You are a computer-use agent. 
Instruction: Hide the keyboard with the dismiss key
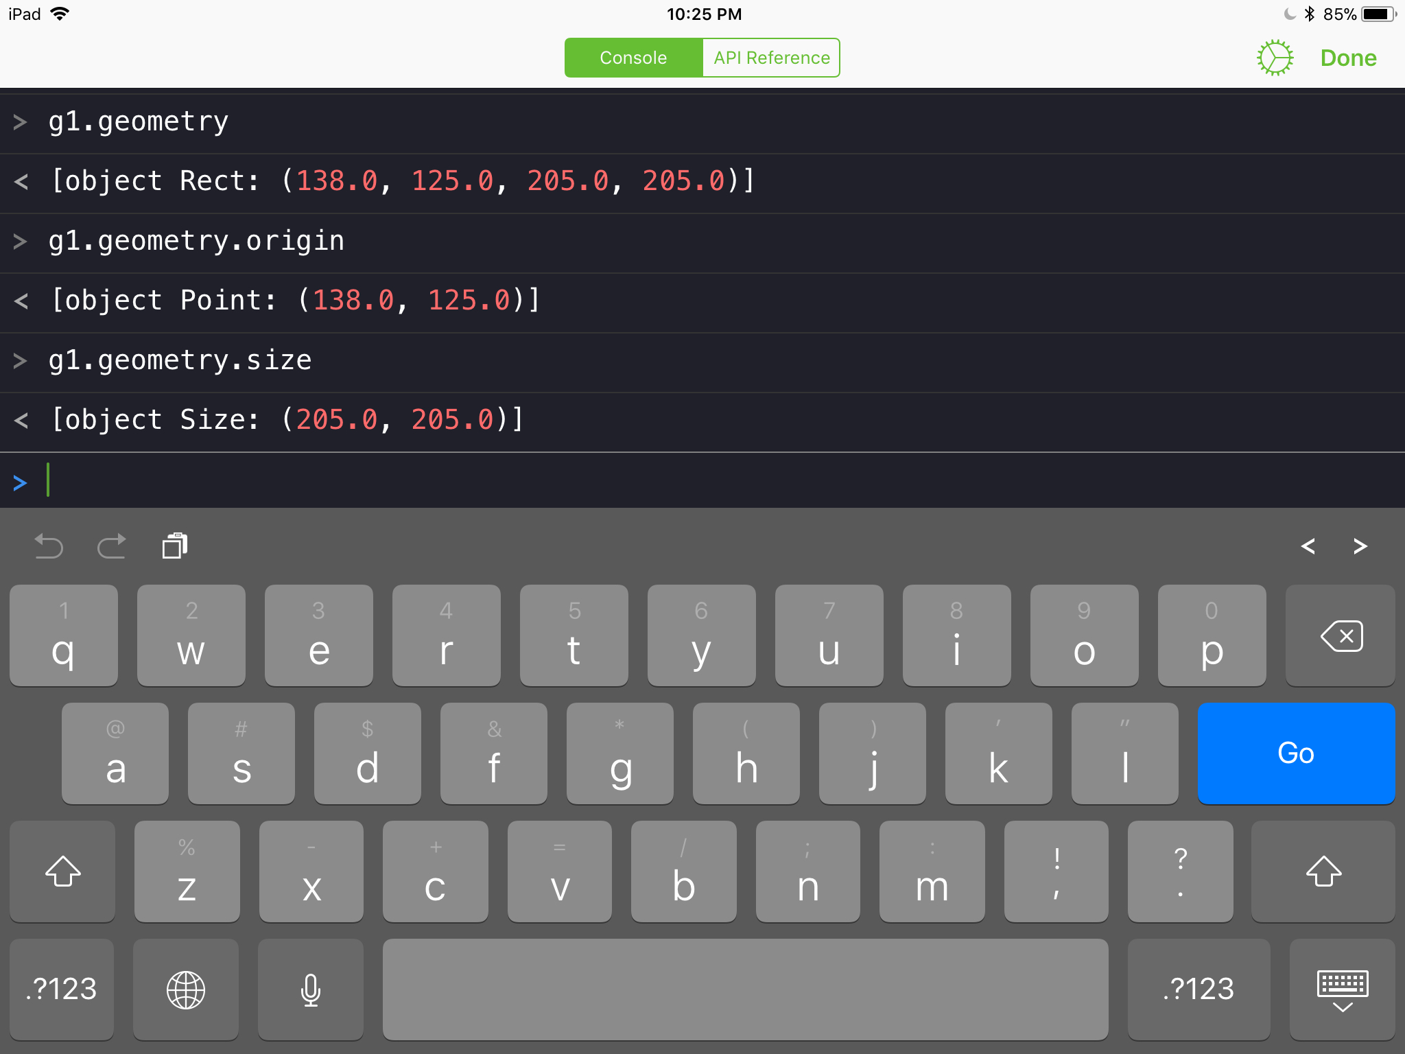(1342, 989)
